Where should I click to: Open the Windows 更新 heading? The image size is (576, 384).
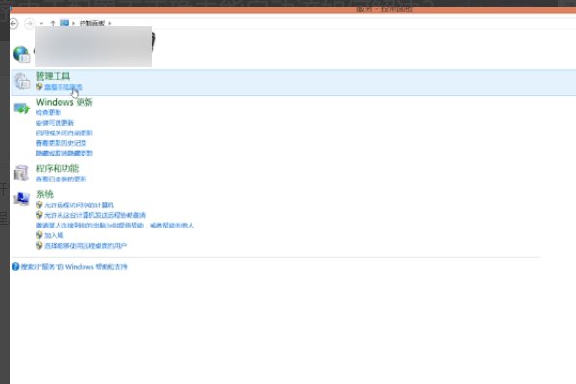64,102
